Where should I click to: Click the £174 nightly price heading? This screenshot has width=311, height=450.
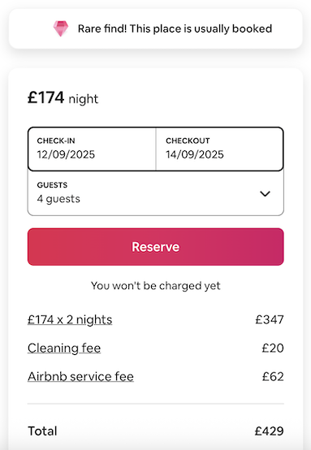[63, 97]
